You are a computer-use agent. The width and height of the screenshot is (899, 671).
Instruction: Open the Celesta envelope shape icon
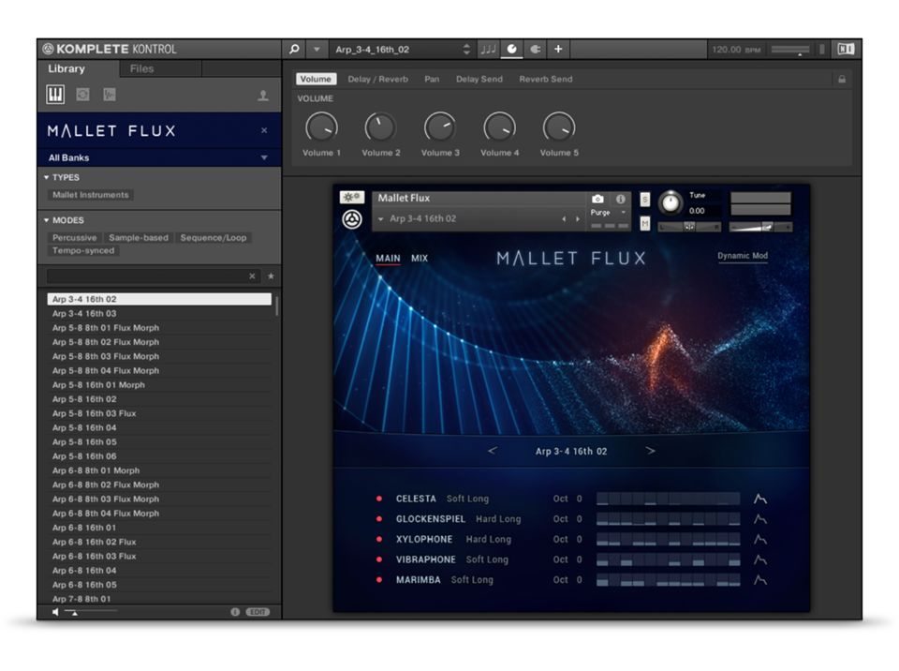(x=760, y=499)
